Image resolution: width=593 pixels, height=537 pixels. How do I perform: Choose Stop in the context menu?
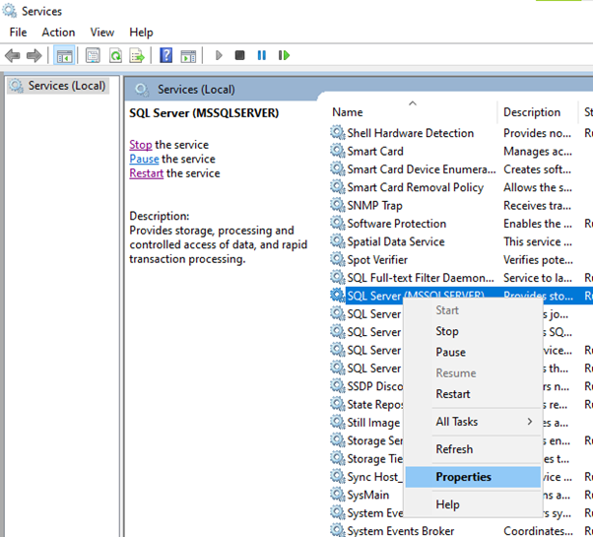(473, 331)
